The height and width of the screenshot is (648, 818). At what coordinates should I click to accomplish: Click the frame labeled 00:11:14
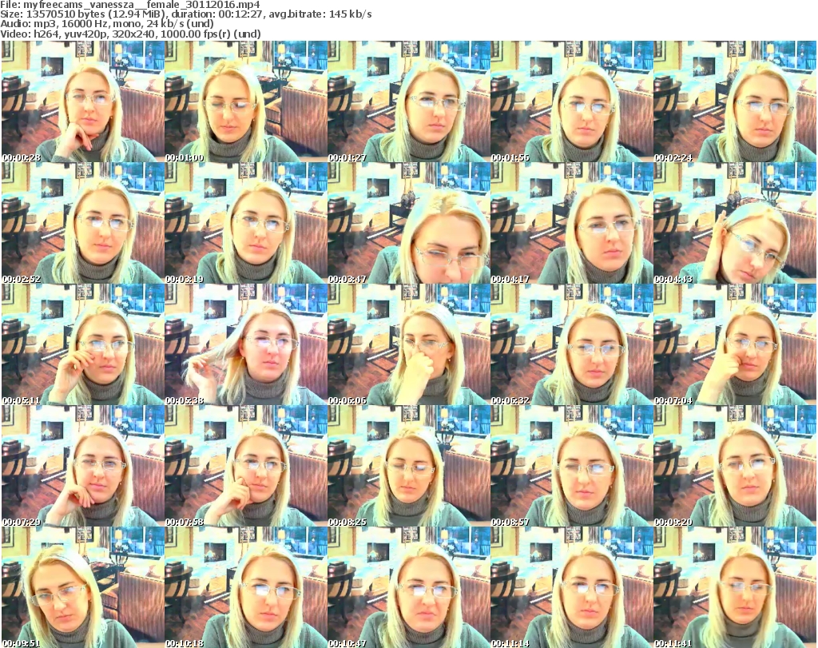572,587
